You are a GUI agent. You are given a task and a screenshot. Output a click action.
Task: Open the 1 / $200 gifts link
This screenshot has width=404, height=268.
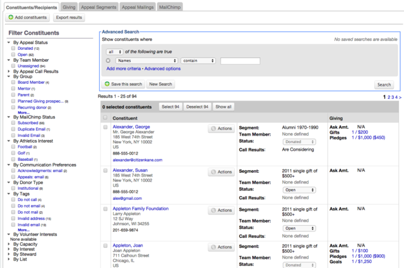click(360, 132)
